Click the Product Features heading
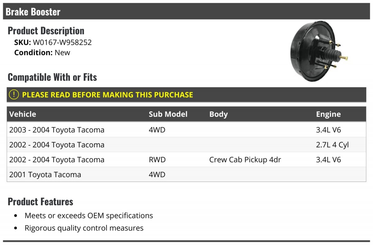The height and width of the screenshot is (245, 373). pos(40,202)
